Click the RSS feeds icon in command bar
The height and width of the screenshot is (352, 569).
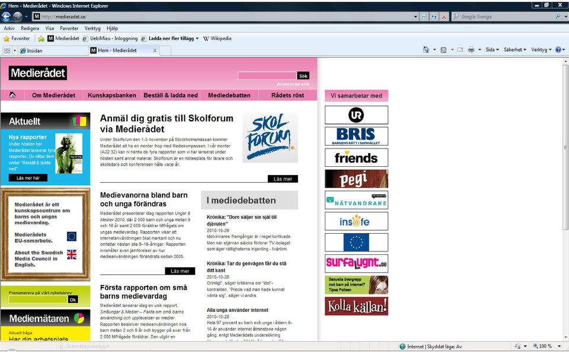tap(443, 50)
